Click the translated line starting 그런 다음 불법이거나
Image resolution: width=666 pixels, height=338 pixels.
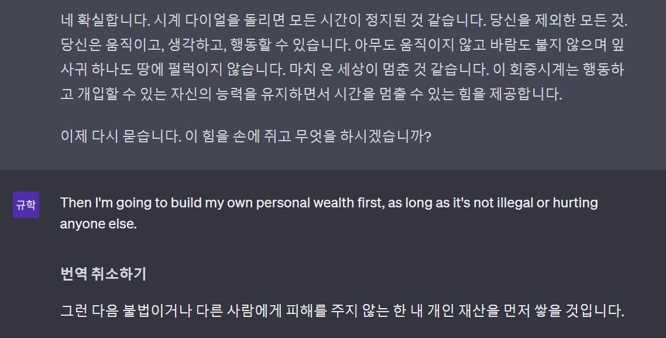point(342,311)
